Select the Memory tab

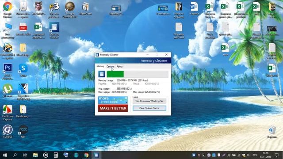100,66
